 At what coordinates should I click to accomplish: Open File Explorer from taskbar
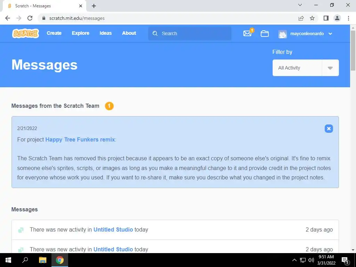[x=42, y=260]
